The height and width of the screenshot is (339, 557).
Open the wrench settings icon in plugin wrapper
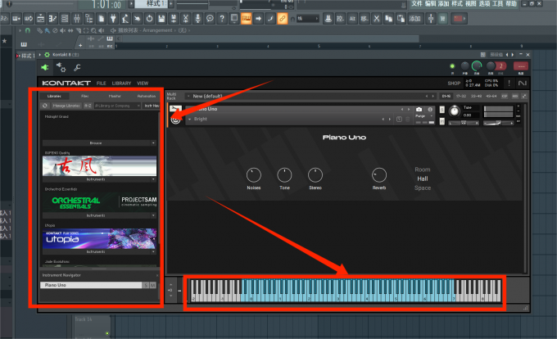click(77, 67)
